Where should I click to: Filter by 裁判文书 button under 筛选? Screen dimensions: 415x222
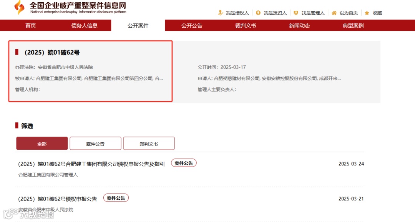pos(149,144)
